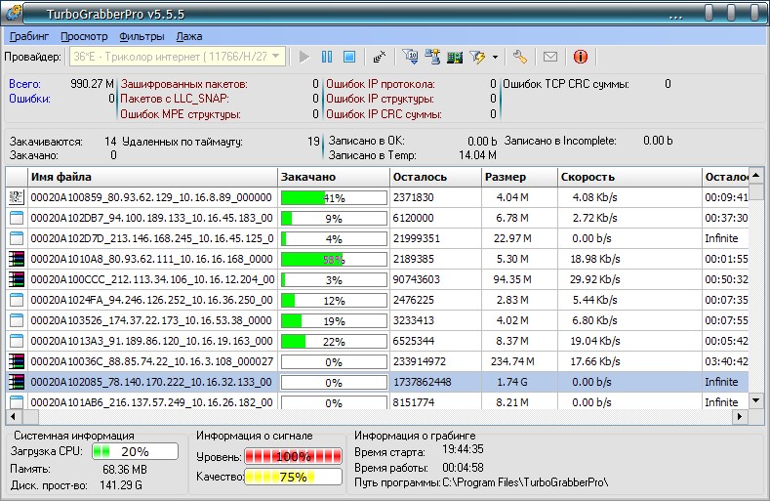Expand the quick filter dropdown arrow
770x501 pixels.
coord(495,58)
